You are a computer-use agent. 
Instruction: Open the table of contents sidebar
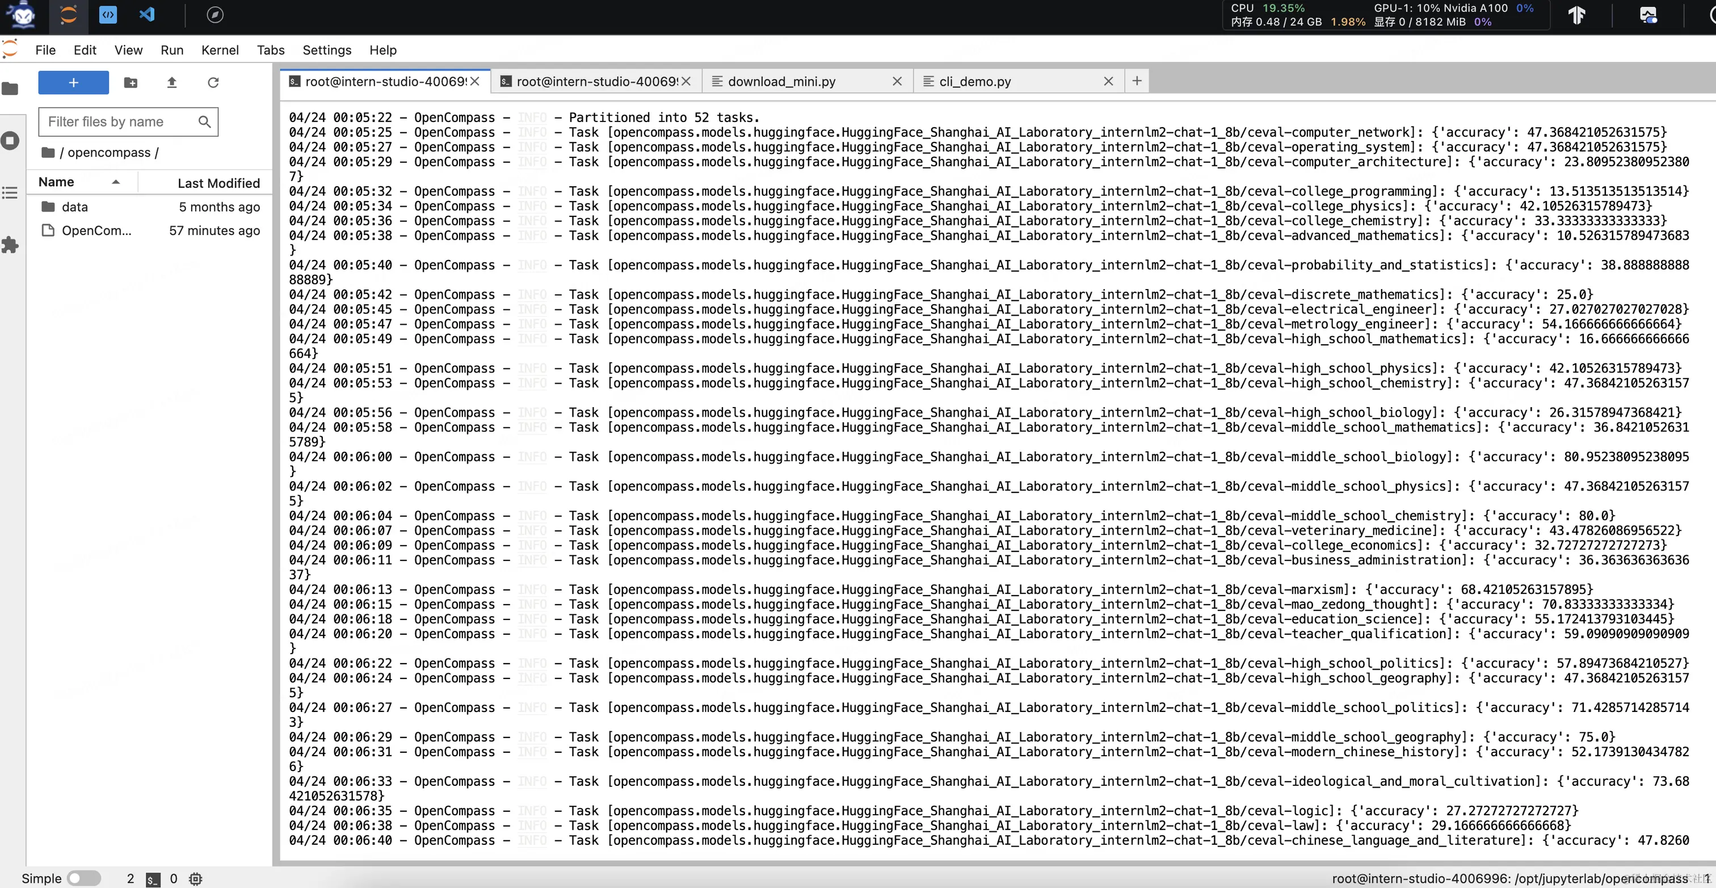(x=10, y=194)
